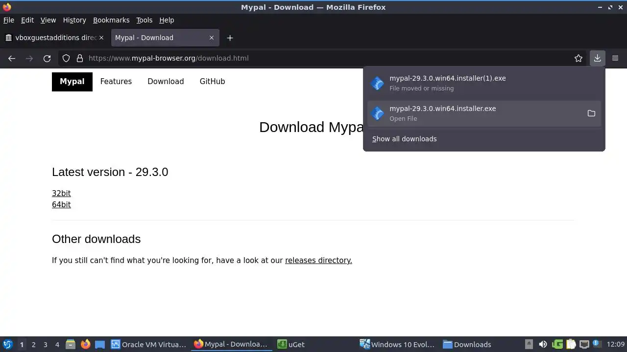Image resolution: width=627 pixels, height=352 pixels.
Task: Click the icon of the installer(1).exe download
Action: pos(377,83)
